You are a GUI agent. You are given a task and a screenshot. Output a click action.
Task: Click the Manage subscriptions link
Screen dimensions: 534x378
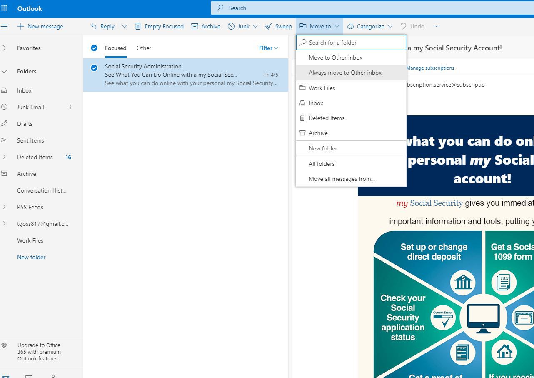430,68
